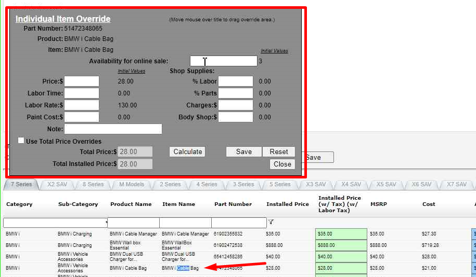Go to the M Models tab
Image resolution: width=476 pixels, height=277 pixels.
(x=132, y=184)
